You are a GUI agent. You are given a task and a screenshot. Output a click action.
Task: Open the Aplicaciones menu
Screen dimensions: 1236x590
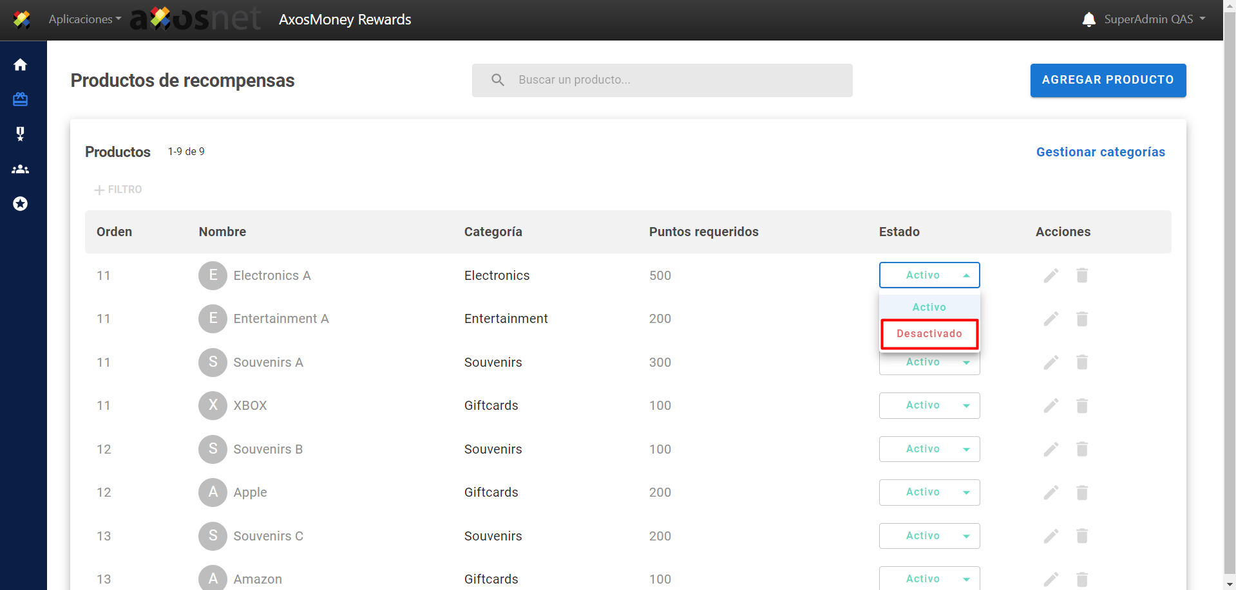pyautogui.click(x=84, y=19)
